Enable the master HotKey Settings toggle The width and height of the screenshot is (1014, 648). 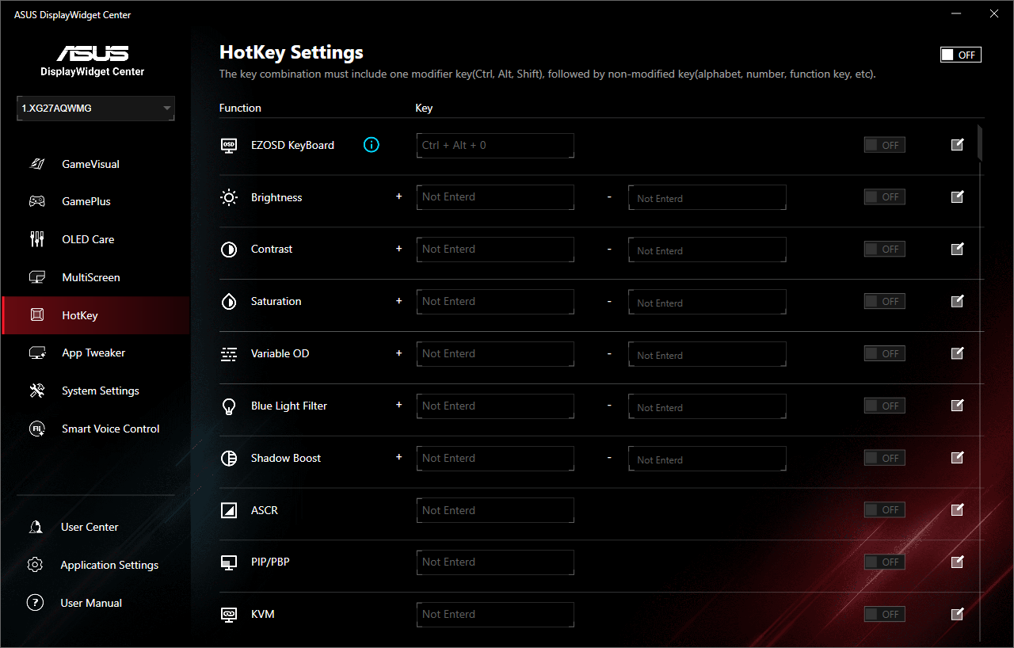(960, 55)
